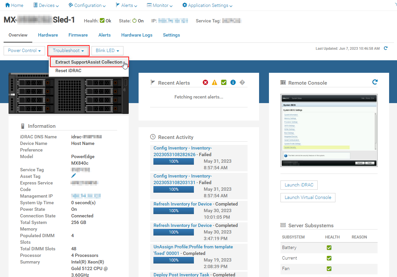This screenshot has height=277, width=397.
Task: Click the Health Ok check indicator in the header
Action: [102, 20]
